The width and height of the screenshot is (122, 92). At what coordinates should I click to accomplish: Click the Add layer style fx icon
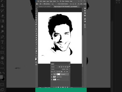point(56,87)
